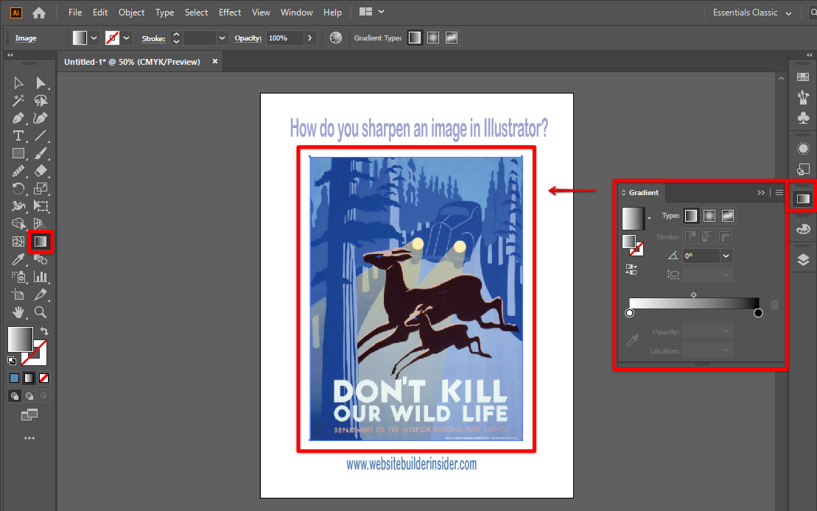Viewport: 817px width, 511px height.
Task: Open the Effect menu
Action: (230, 13)
